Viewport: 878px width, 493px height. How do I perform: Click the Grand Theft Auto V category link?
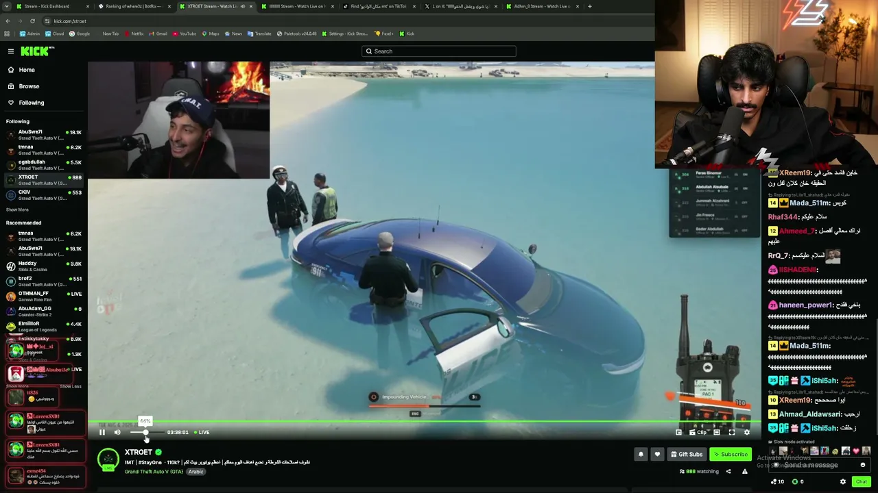[x=154, y=471]
